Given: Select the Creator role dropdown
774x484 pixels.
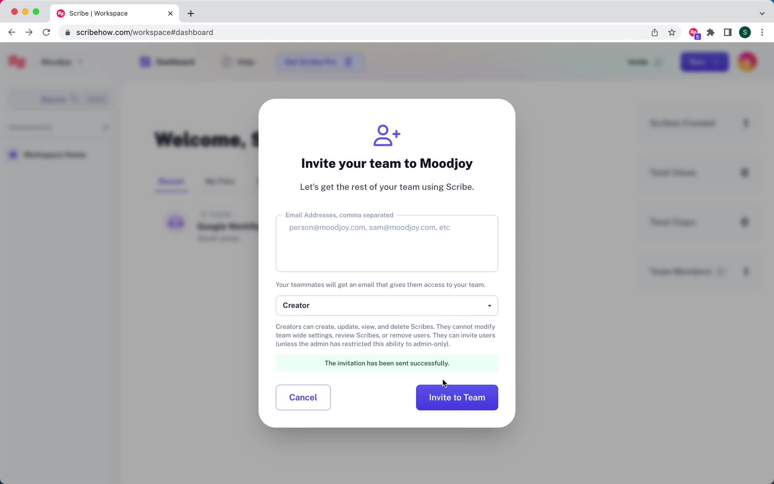Looking at the screenshot, I should pyautogui.click(x=387, y=305).
